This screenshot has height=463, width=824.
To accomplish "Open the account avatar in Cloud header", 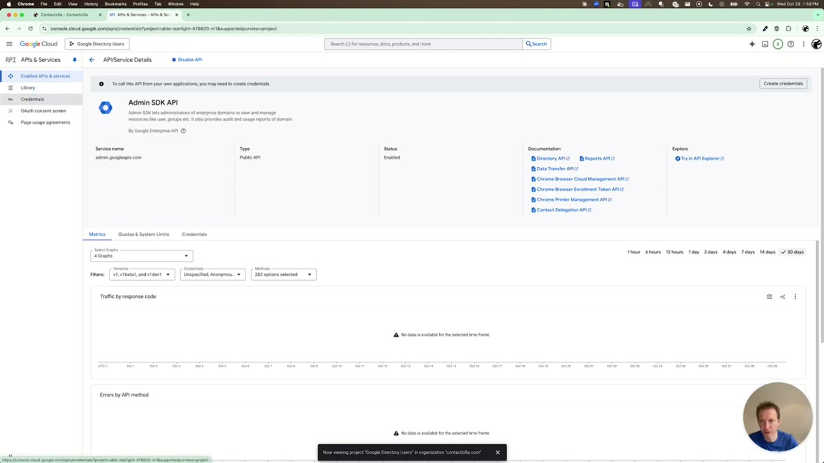I will coord(816,44).
